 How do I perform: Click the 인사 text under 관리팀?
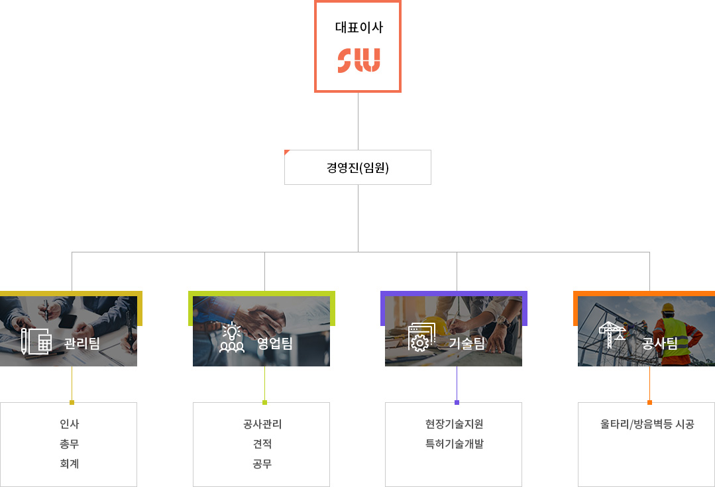tap(70, 424)
